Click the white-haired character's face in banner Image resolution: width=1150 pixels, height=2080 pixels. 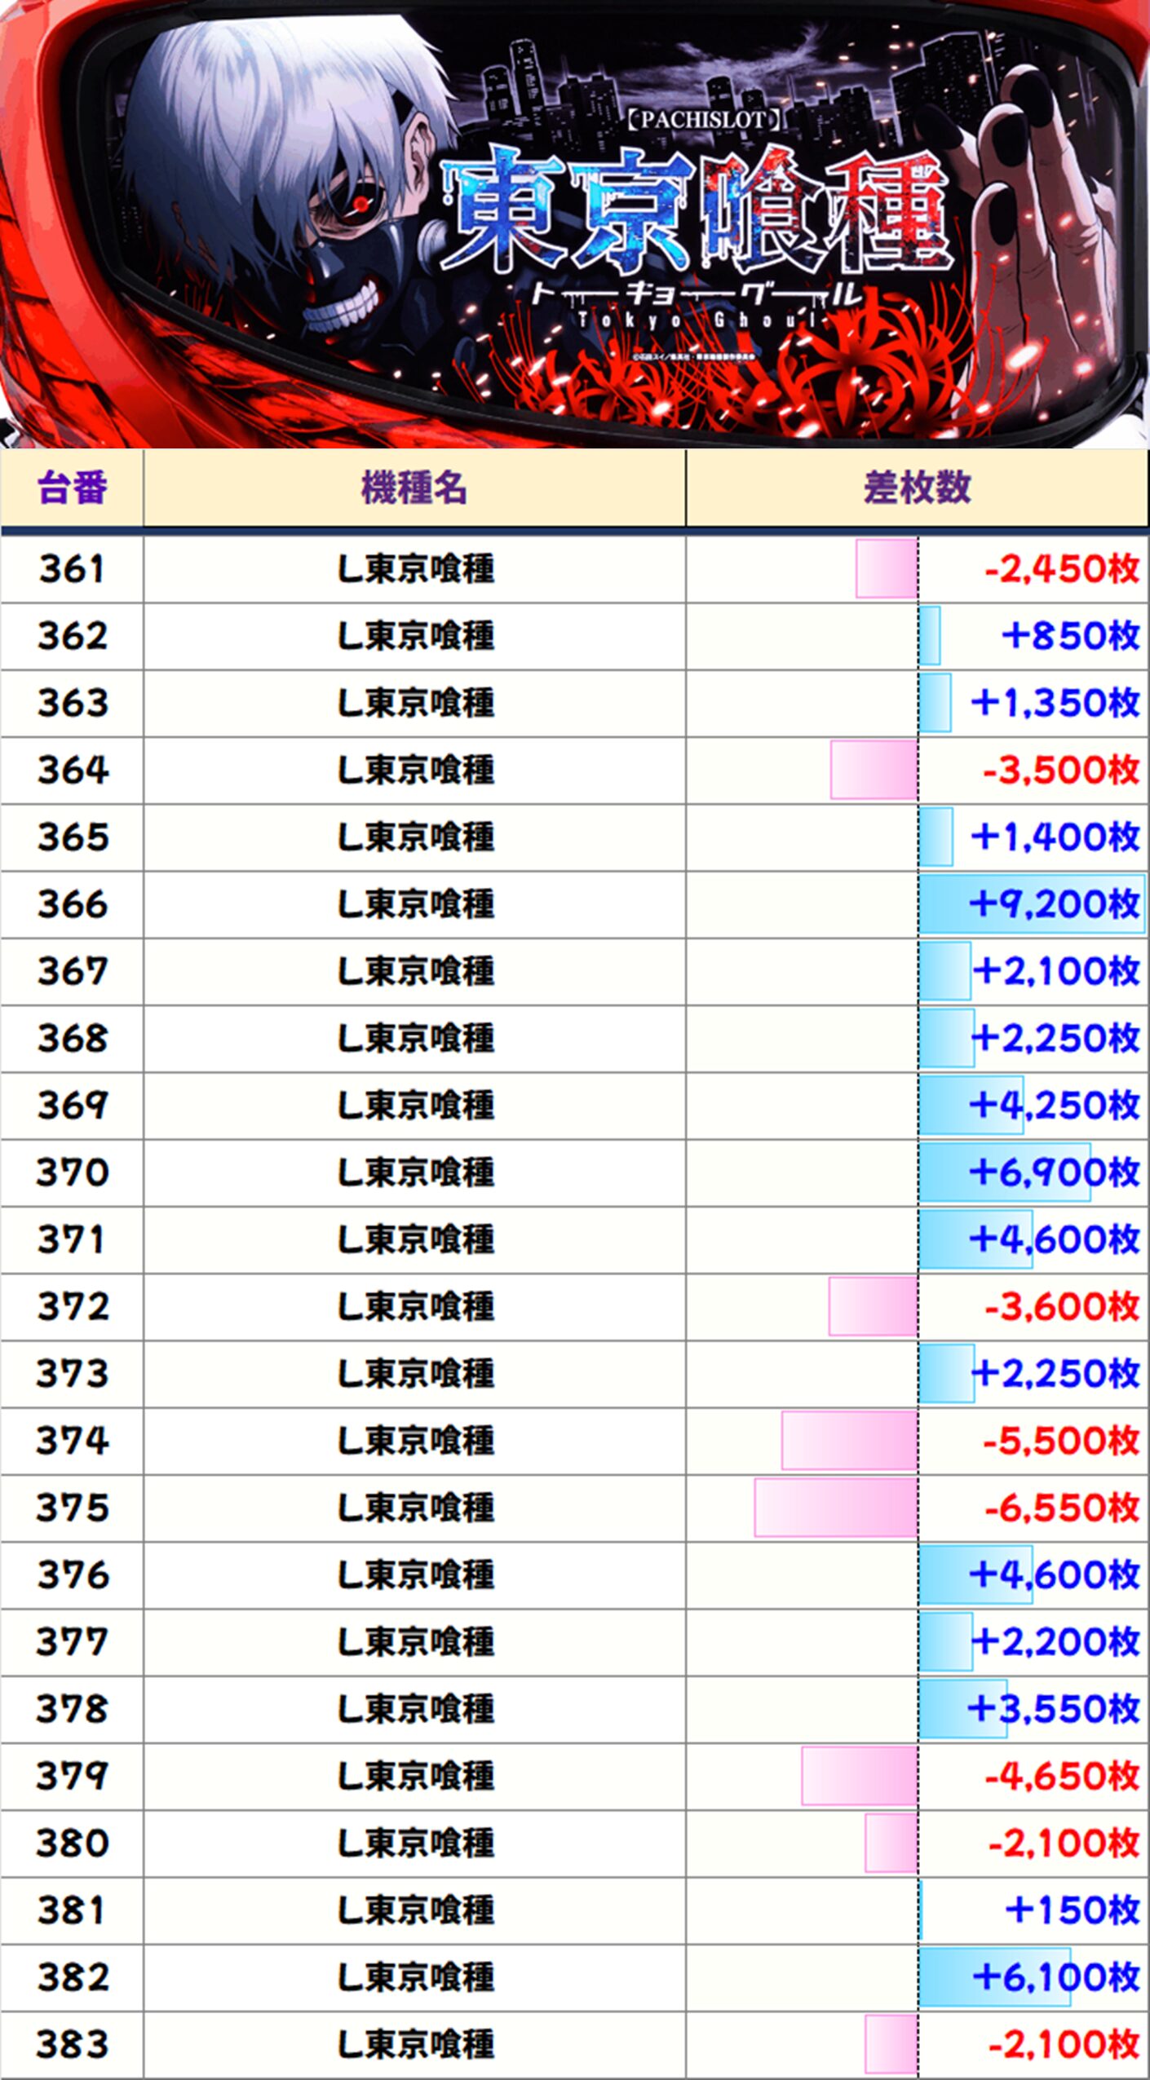[x=326, y=212]
